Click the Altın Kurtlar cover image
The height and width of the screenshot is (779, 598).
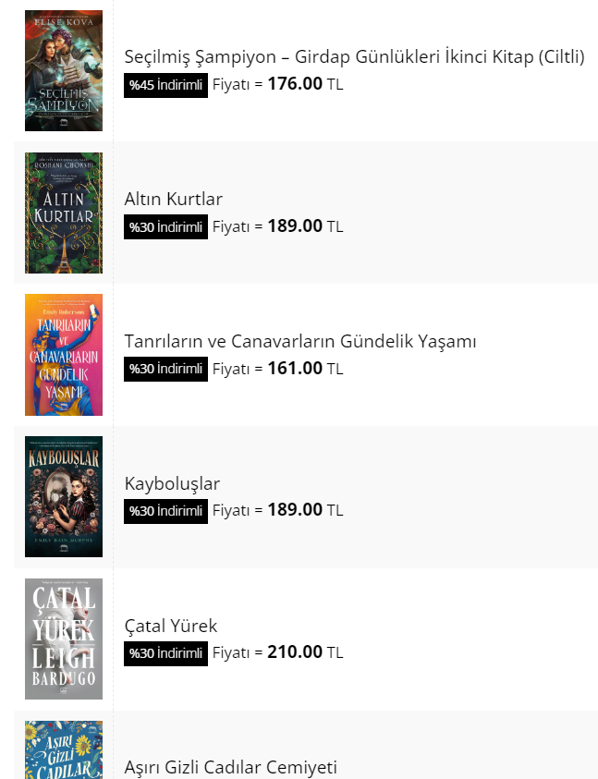64,213
